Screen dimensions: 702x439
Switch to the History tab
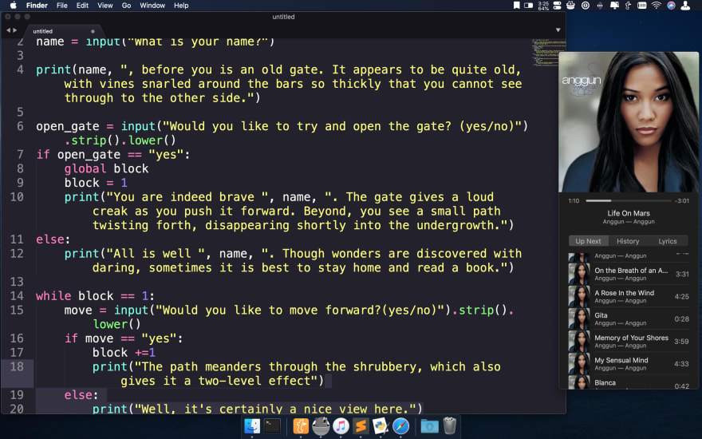tap(628, 241)
